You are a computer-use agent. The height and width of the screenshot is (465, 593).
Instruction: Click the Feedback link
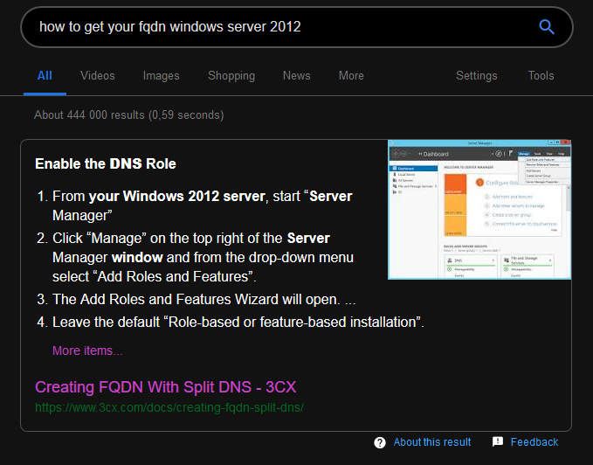click(534, 442)
